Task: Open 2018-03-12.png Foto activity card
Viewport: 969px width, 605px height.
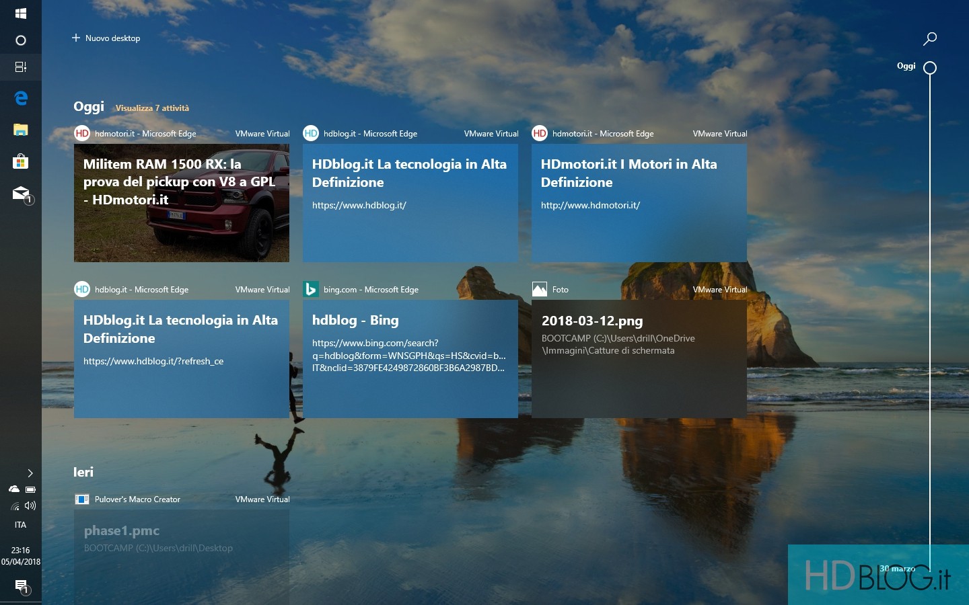Action: click(639, 359)
